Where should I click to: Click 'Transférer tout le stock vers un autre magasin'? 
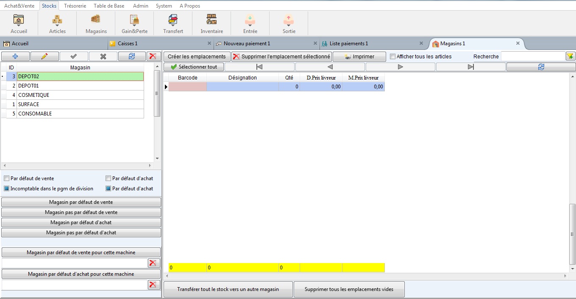click(x=228, y=289)
